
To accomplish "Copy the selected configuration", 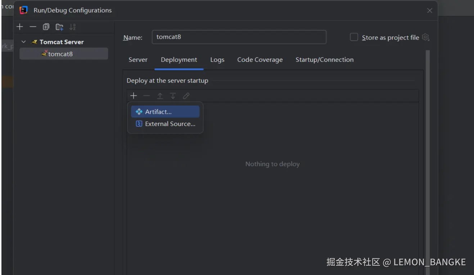I will [x=46, y=27].
